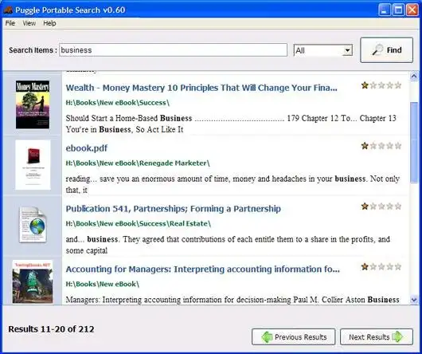Click the first star of Accounting for Managers rating
Viewport: 422px width, 354px height.
tap(365, 267)
